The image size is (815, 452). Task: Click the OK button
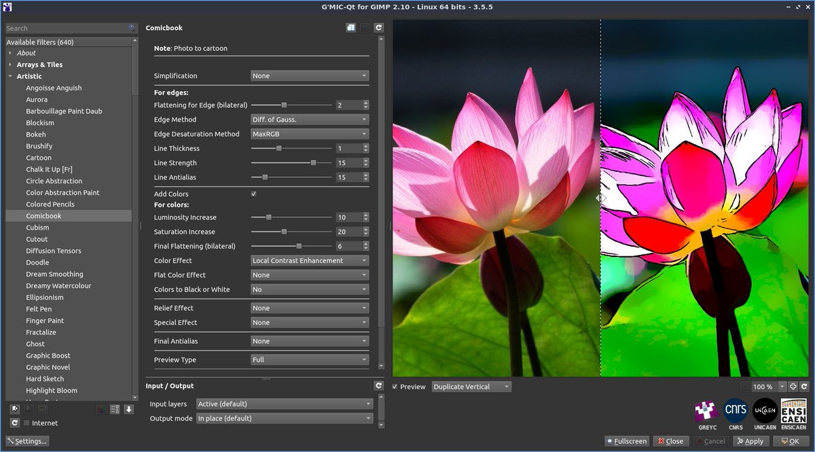coord(790,441)
